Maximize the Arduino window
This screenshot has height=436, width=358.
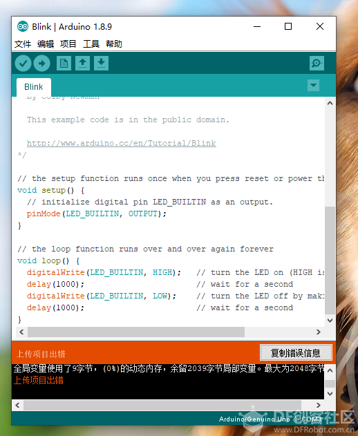288,27
